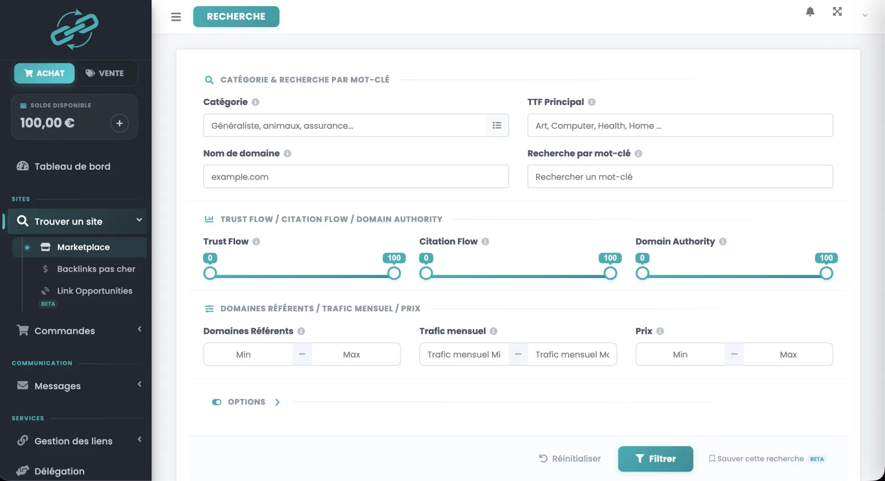The width and height of the screenshot is (885, 481).
Task: Open the user menu chevron
Action: 865,15
